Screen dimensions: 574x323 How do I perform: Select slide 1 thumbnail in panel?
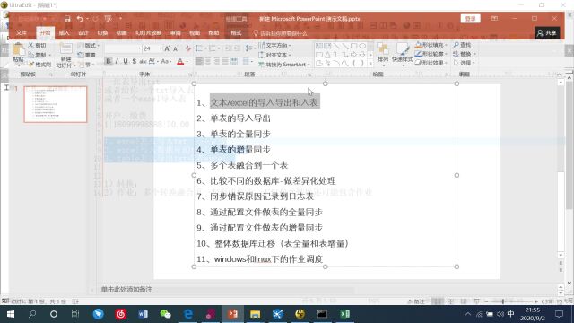56,104
